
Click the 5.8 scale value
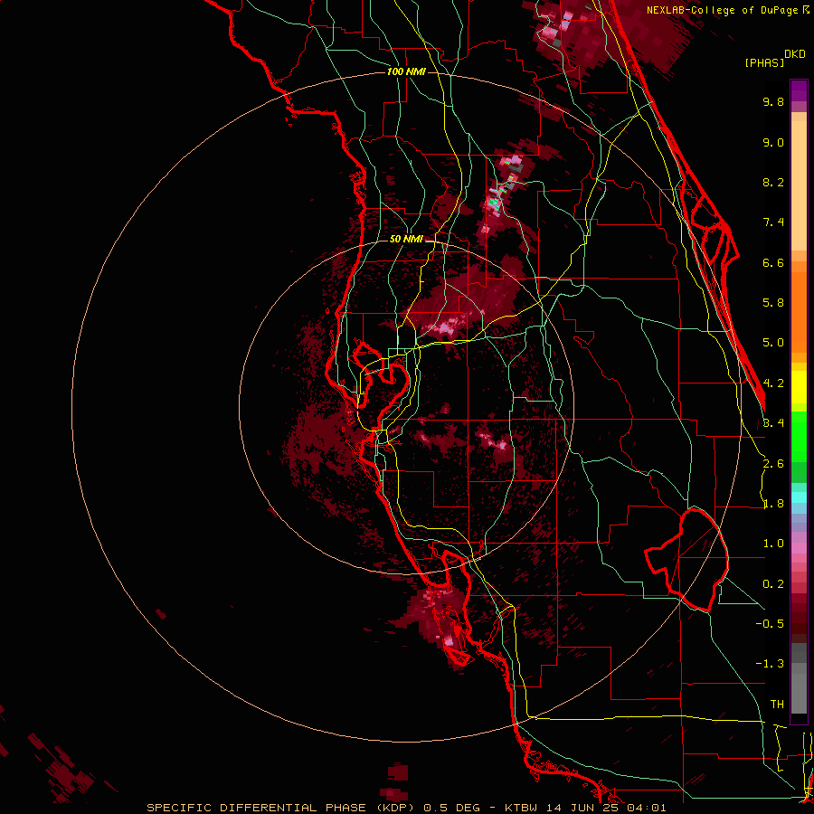773,303
